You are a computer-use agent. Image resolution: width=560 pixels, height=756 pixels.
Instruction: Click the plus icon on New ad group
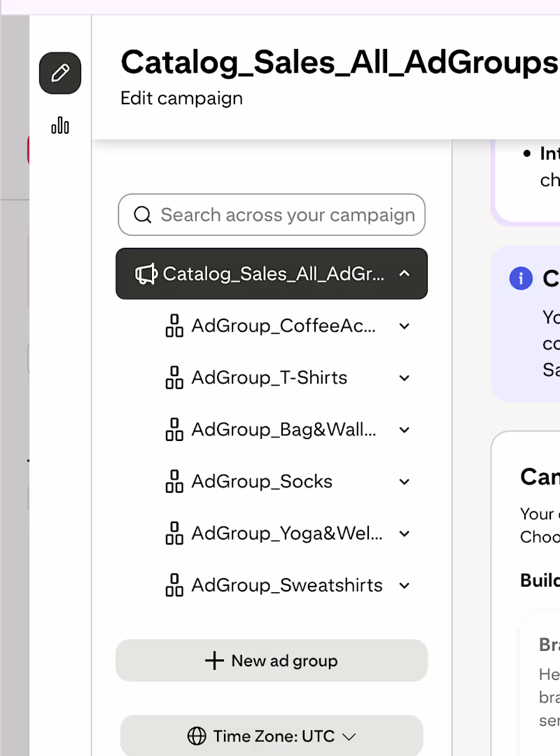tap(214, 661)
